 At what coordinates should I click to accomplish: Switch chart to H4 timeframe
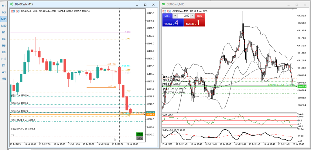point(4,39)
